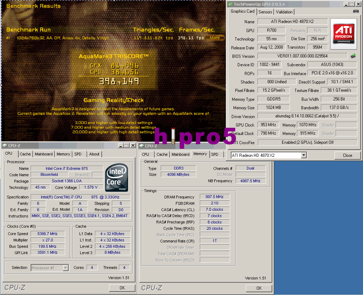Minimize the GPU-Z window
Screen dimensions: 363x295
tap(346, 4)
